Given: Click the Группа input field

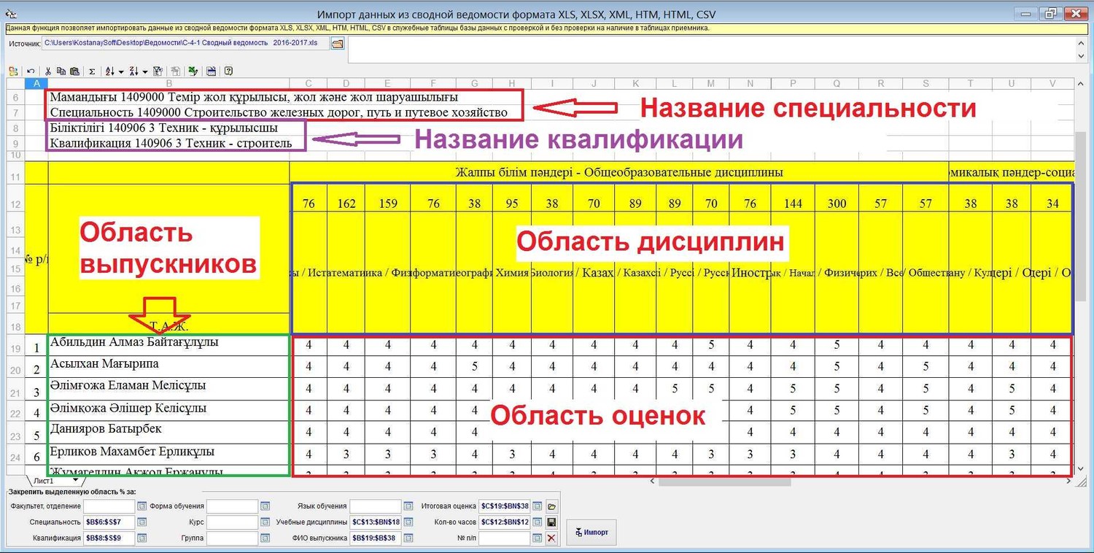Looking at the screenshot, I should (232, 538).
